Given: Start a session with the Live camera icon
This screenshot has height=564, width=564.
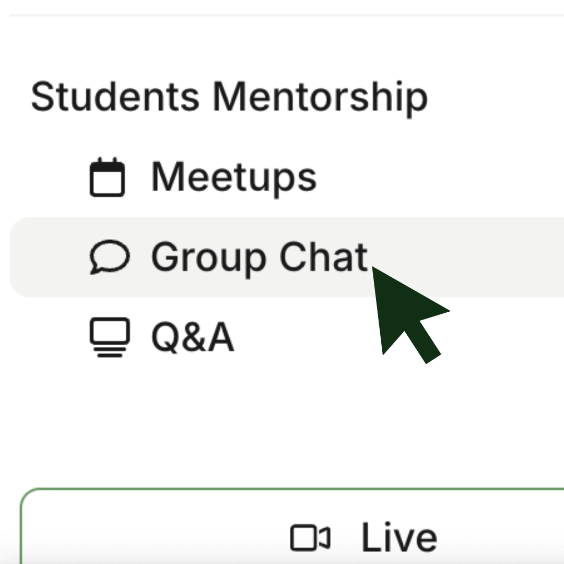Looking at the screenshot, I should pos(311,538).
